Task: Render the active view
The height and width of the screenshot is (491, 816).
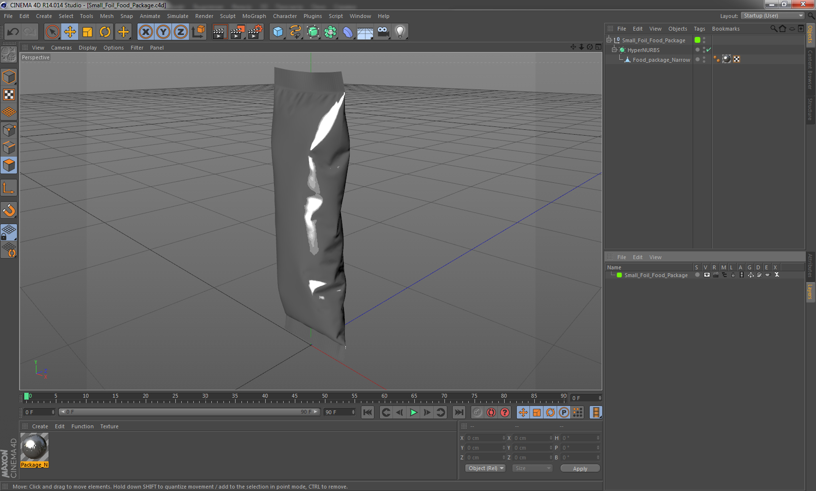Action: tap(220, 32)
